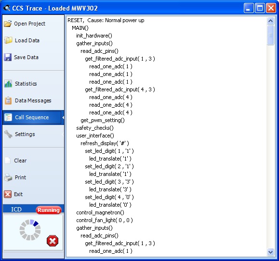Viewport: 279px width, 261px height.
Task: Click the blank page Clear icon
Action: click(8, 161)
